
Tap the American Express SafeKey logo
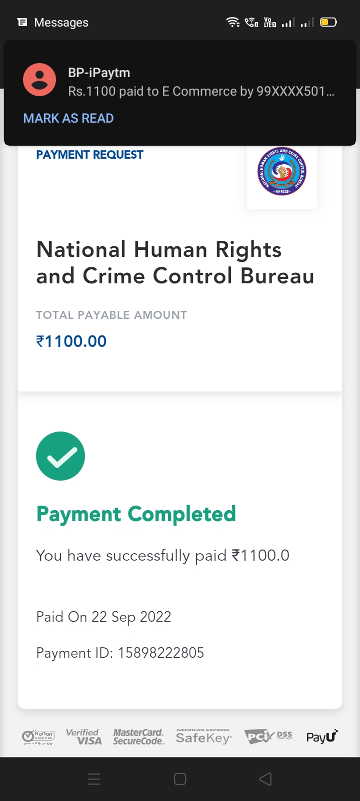(203, 736)
